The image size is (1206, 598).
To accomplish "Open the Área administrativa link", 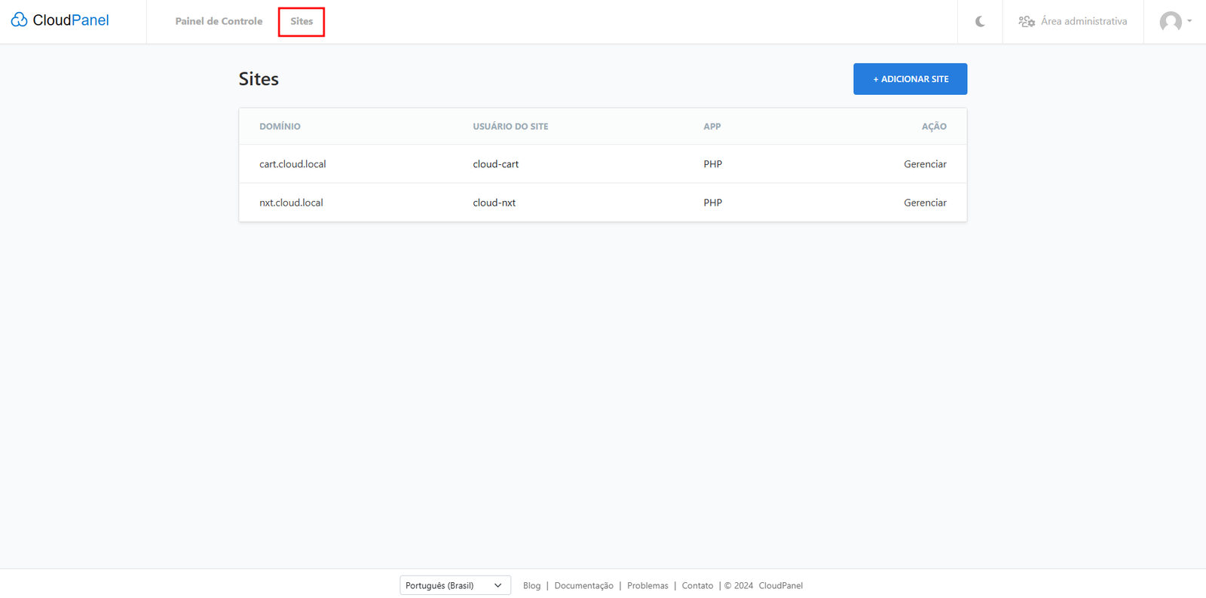I will click(1083, 21).
